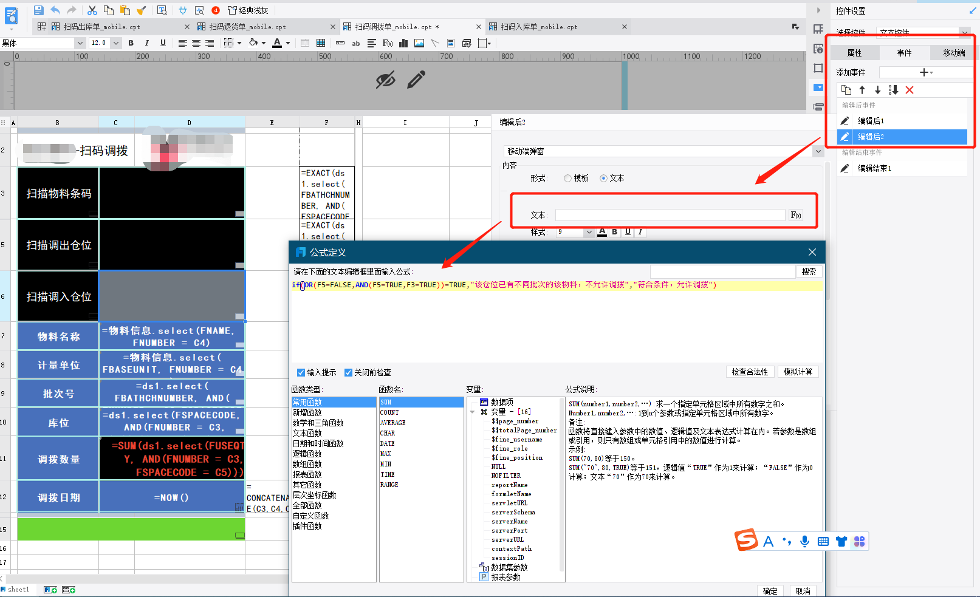Switch to 扫码出库单_mobile.cpt tab

(101, 27)
